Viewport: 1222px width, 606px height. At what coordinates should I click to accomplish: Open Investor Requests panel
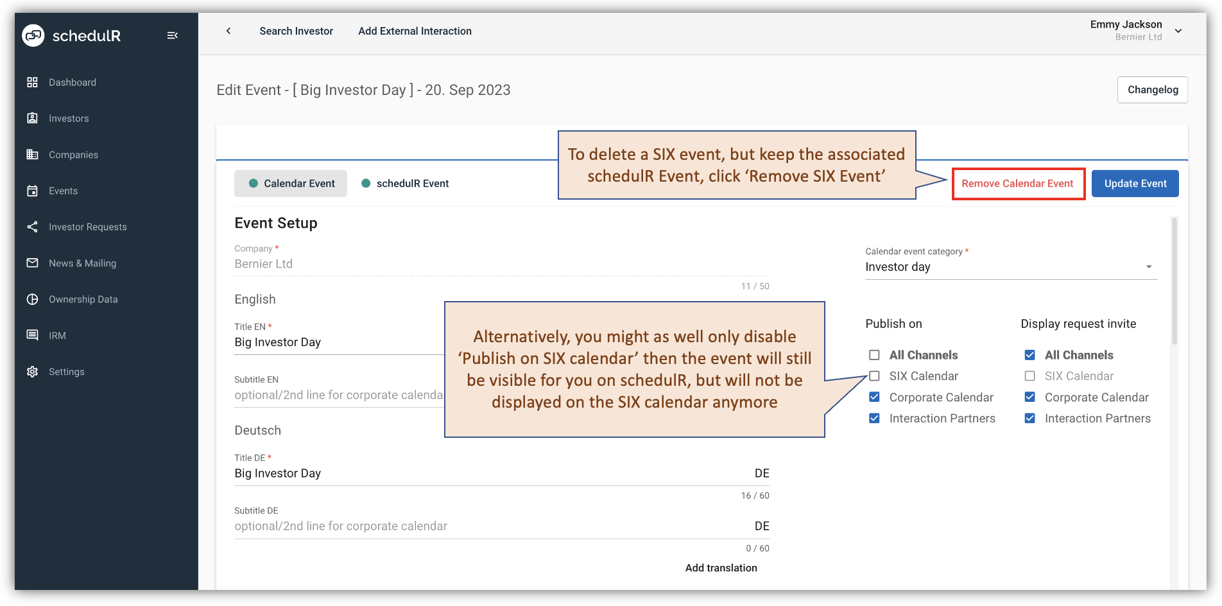point(87,227)
